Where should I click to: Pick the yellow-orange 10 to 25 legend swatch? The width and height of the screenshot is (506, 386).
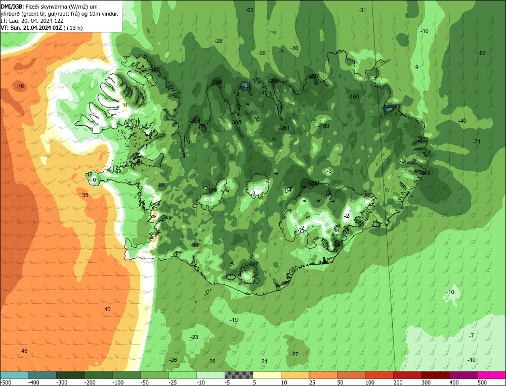(x=295, y=375)
